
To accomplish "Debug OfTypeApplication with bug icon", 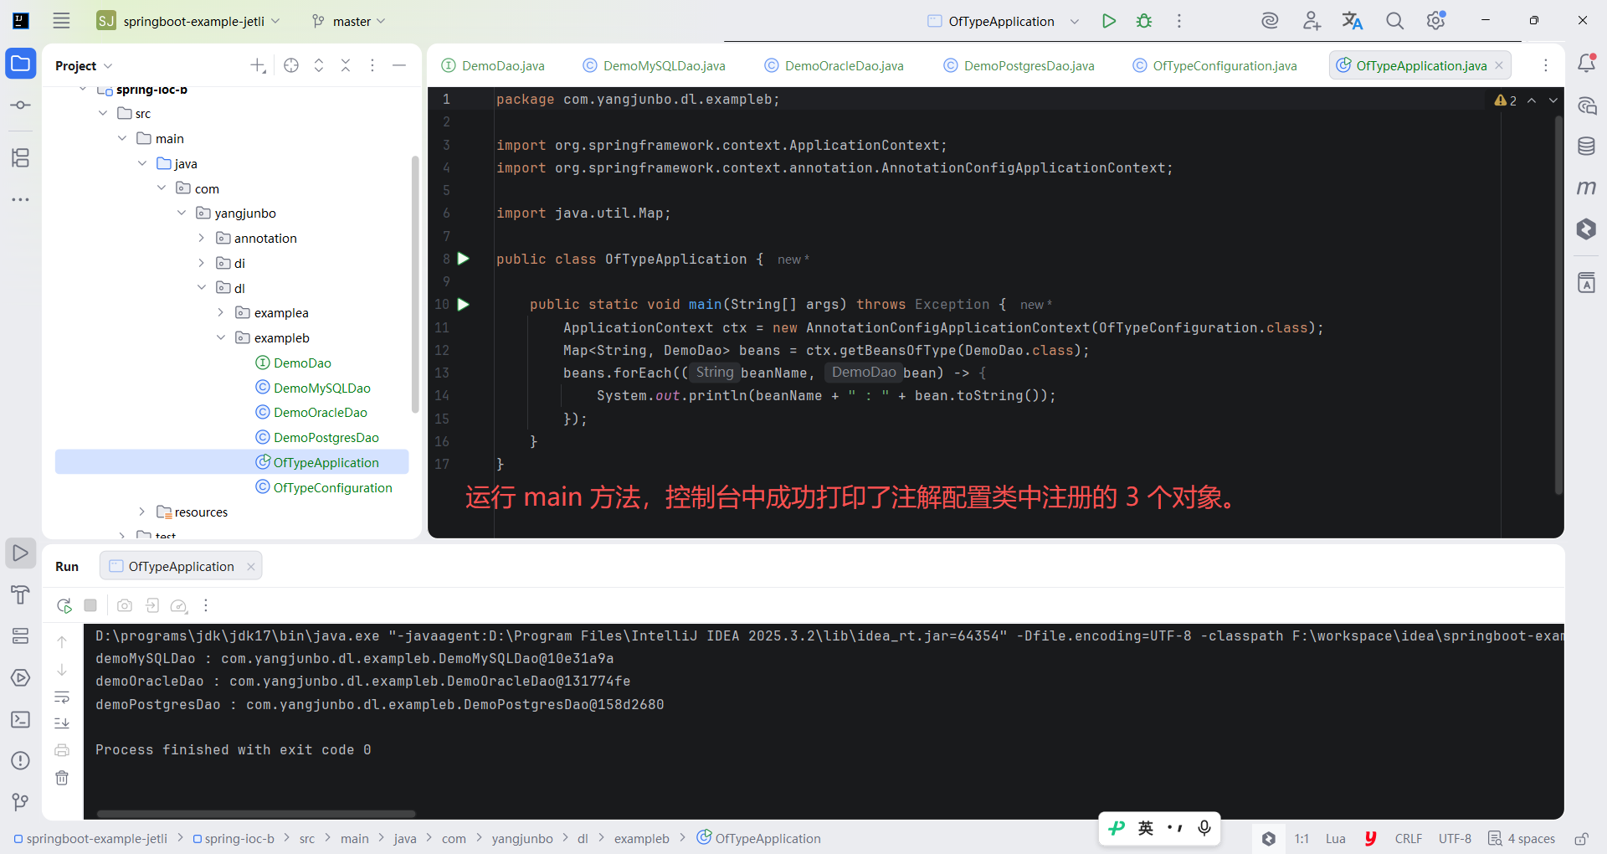I will tap(1144, 21).
